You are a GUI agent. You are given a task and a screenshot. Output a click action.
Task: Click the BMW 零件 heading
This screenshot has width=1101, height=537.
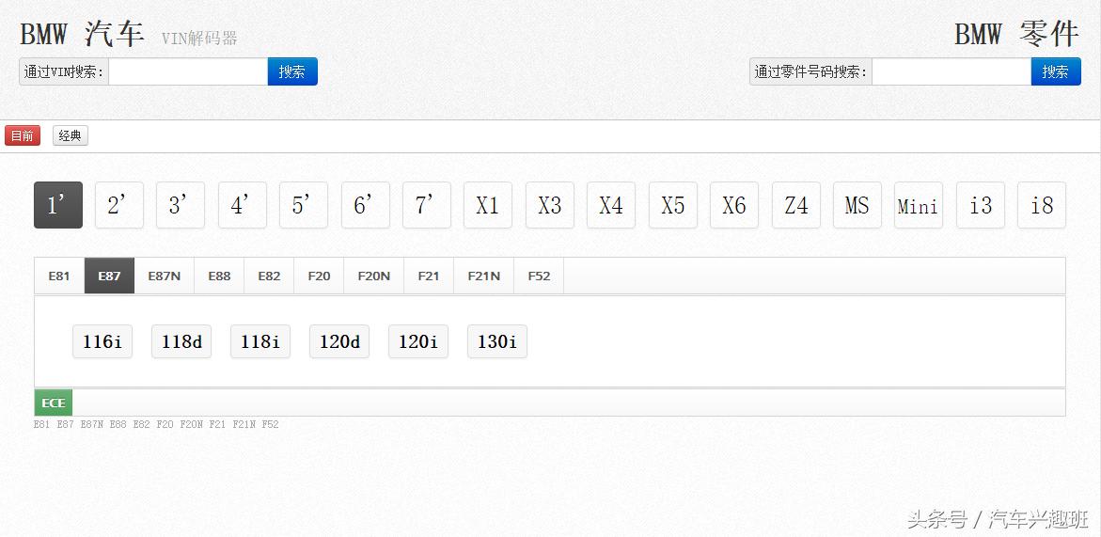click(1016, 34)
